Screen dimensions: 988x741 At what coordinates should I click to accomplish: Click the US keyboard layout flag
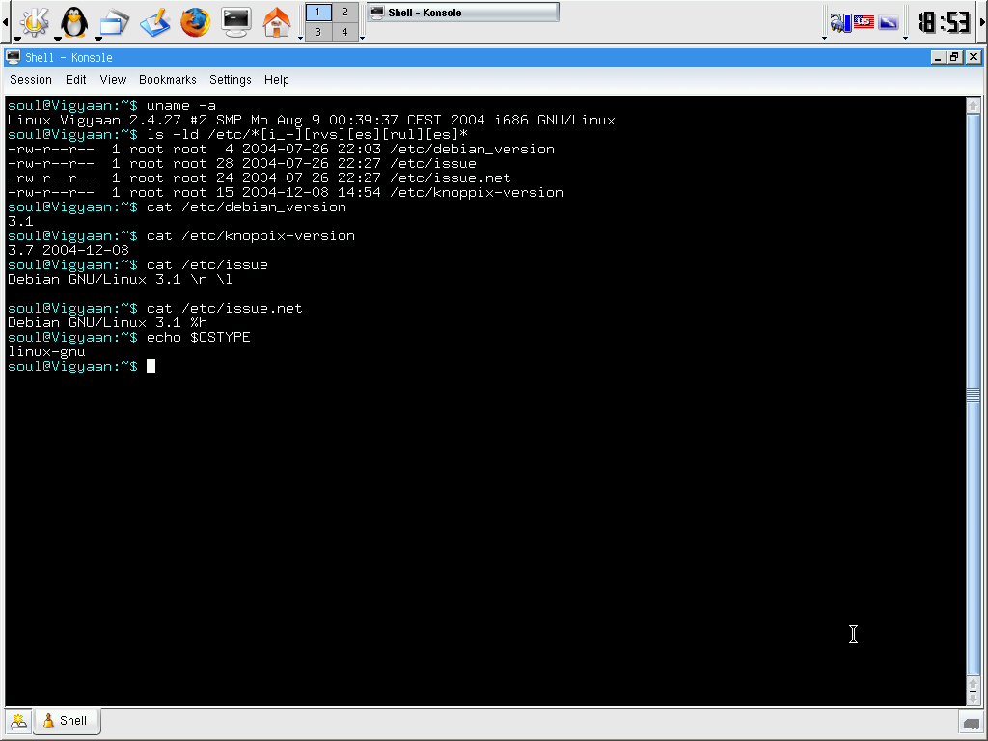pos(864,22)
